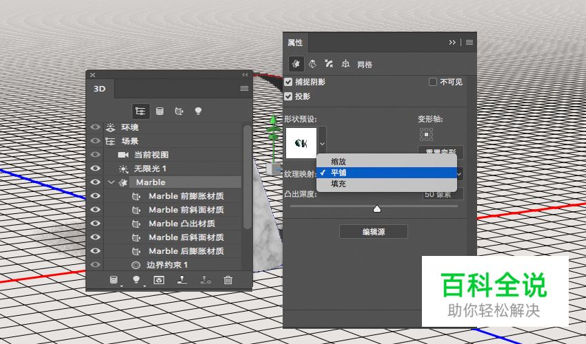Hide Marble 凸出材质 material
The image size is (586, 344).
click(95, 224)
